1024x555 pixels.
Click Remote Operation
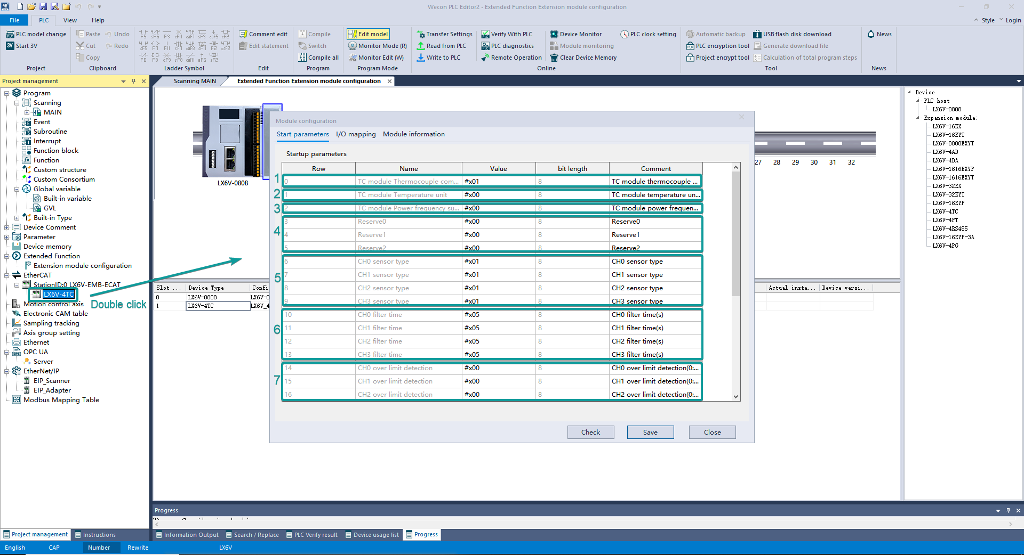tap(511, 58)
